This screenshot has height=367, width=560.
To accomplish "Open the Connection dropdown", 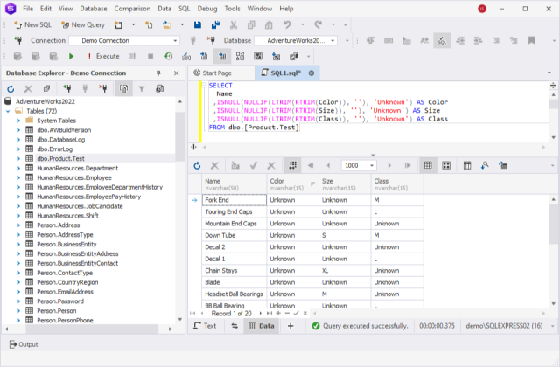I will (x=176, y=41).
